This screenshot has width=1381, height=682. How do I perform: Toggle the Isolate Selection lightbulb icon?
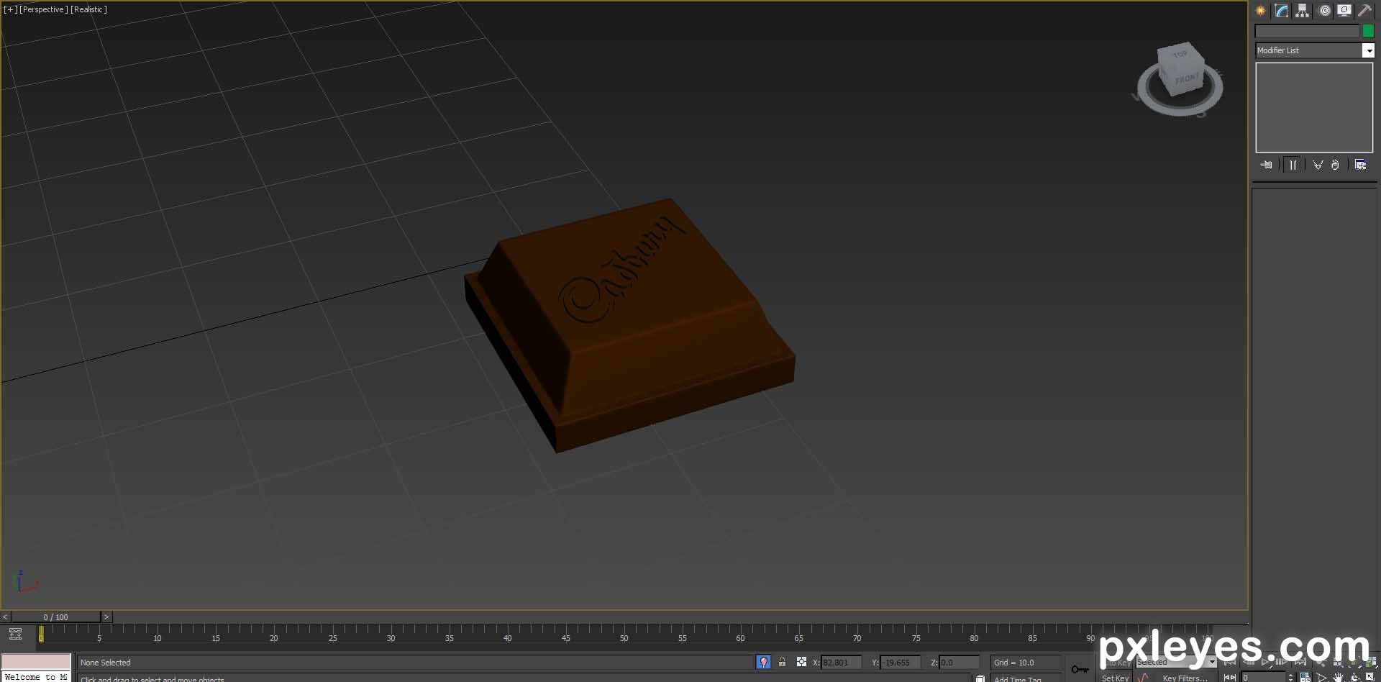coord(763,662)
